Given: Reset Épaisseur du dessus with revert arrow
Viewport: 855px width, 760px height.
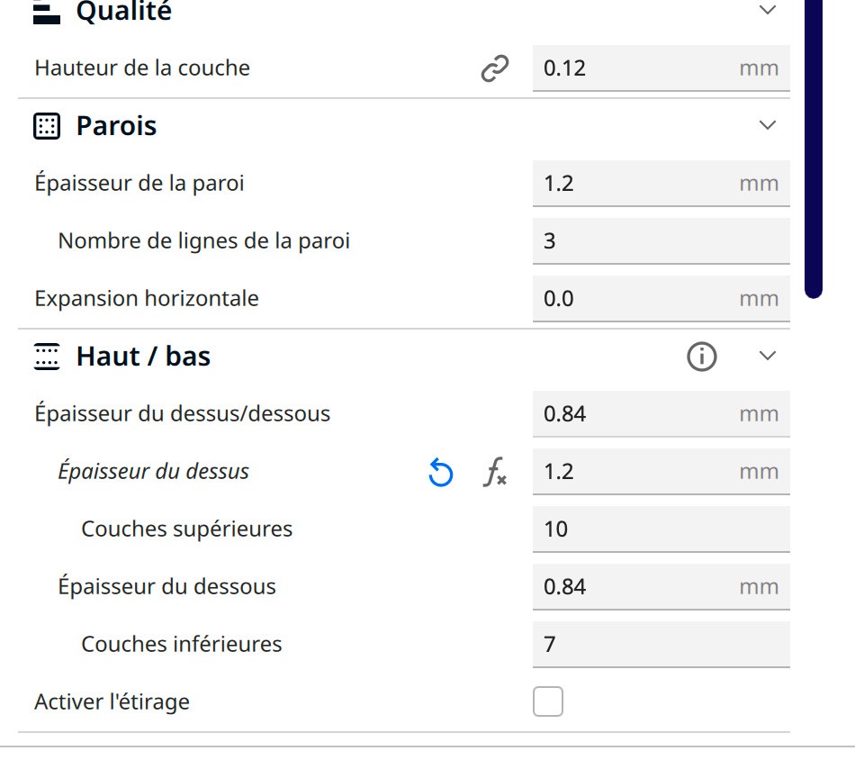Looking at the screenshot, I should click(x=440, y=473).
